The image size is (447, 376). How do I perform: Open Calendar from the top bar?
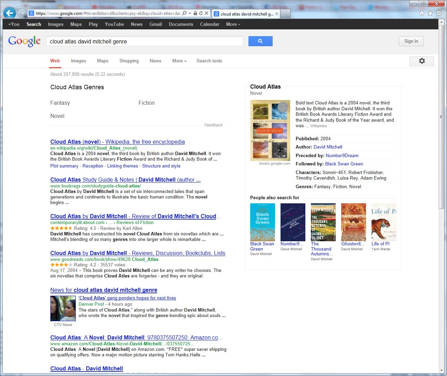[x=210, y=24]
